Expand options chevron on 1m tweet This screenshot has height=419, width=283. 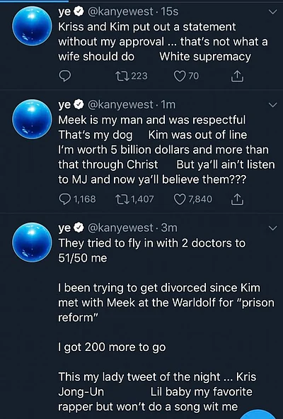272,105
